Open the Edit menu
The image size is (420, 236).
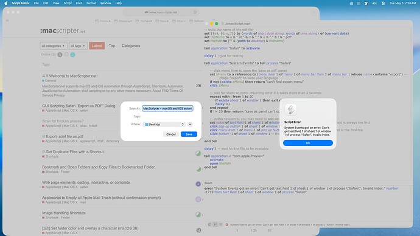pos(46,3)
